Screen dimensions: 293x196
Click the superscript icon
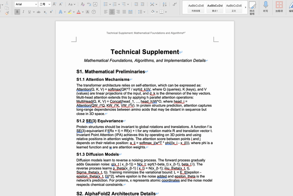point(51,12)
